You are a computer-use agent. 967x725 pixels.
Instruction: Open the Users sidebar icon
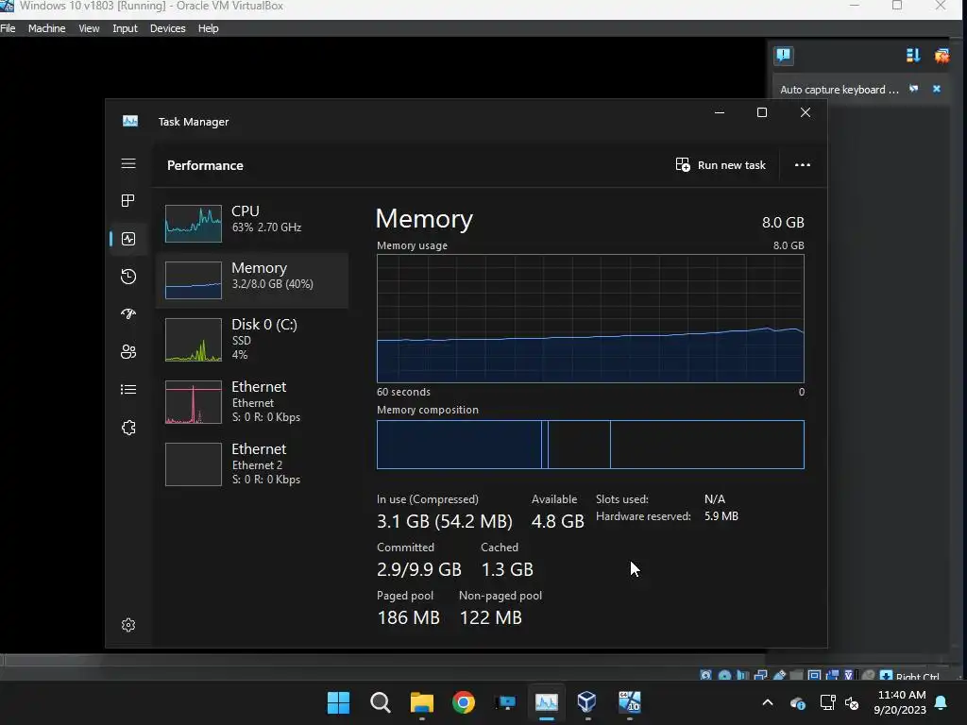[x=128, y=351]
